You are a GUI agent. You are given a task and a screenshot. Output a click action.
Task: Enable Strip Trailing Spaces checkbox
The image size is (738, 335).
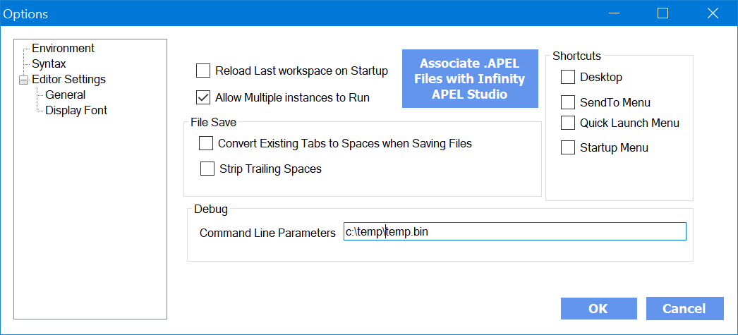pyautogui.click(x=207, y=169)
